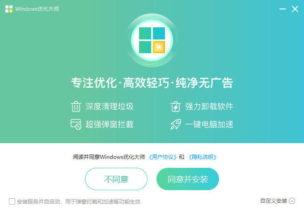This screenshot has width=304, height=213.
Task: Click the 不同意 button
Action: [116, 179]
